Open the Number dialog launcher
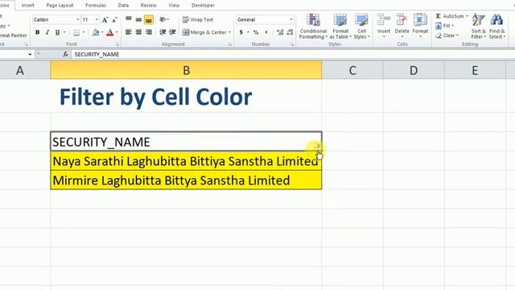Screen dimensions: 515x290 pos(292,44)
